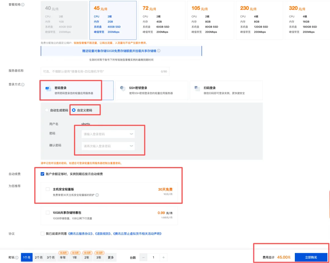Click username value ubuntu
Screen dimensions: 330x263
point(86,124)
